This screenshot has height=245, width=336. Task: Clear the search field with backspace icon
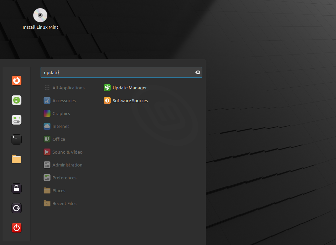coord(197,72)
